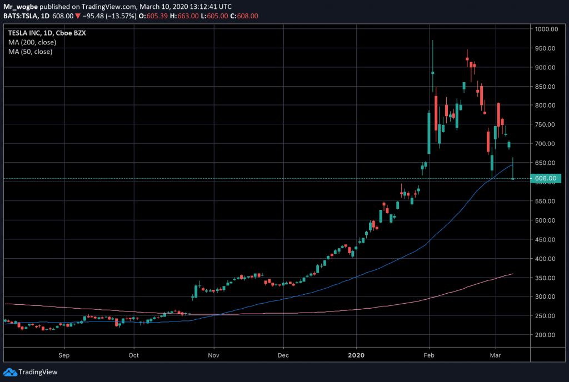Click the 2020 label on the time axis

pos(356,354)
